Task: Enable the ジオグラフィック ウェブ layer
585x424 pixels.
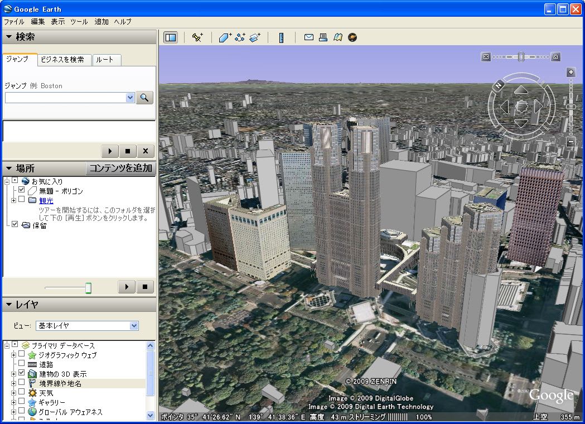Action: coord(22,354)
